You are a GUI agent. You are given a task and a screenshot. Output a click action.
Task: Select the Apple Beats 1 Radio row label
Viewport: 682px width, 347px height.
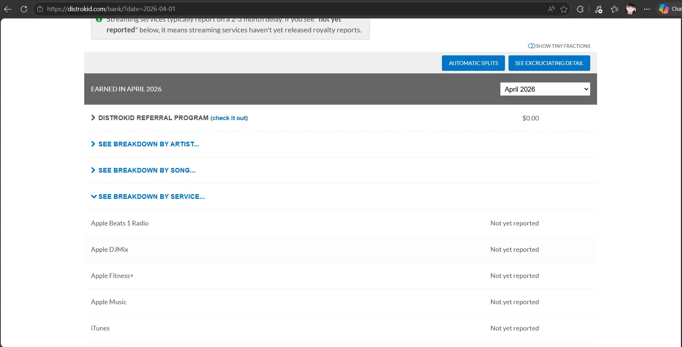119,223
